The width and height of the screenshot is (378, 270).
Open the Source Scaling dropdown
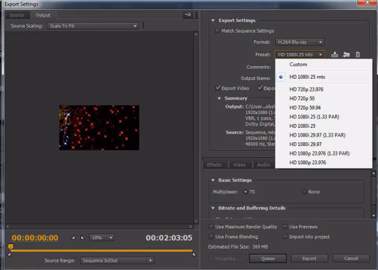click(x=93, y=26)
